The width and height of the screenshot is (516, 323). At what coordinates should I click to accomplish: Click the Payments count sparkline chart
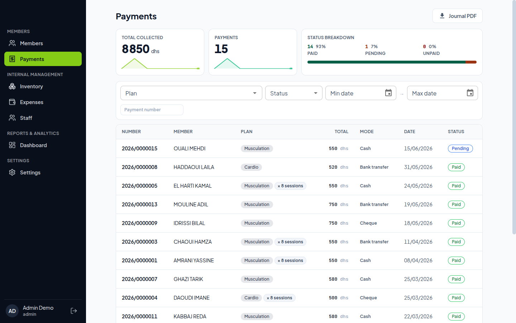[x=253, y=64]
